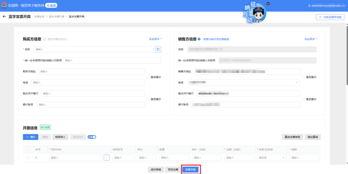Click the user account icon at top right
The image size is (348, 174).
click(309, 5)
